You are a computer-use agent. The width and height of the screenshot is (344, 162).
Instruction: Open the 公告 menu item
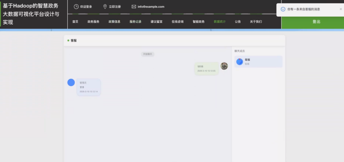[x=238, y=22]
